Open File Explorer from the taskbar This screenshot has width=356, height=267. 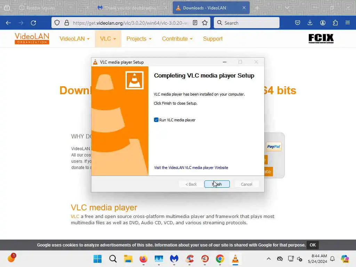coord(128,259)
